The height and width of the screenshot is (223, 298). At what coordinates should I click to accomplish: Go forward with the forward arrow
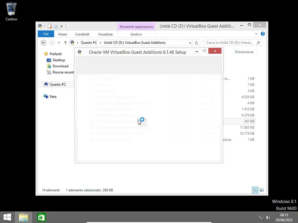pos(52,43)
